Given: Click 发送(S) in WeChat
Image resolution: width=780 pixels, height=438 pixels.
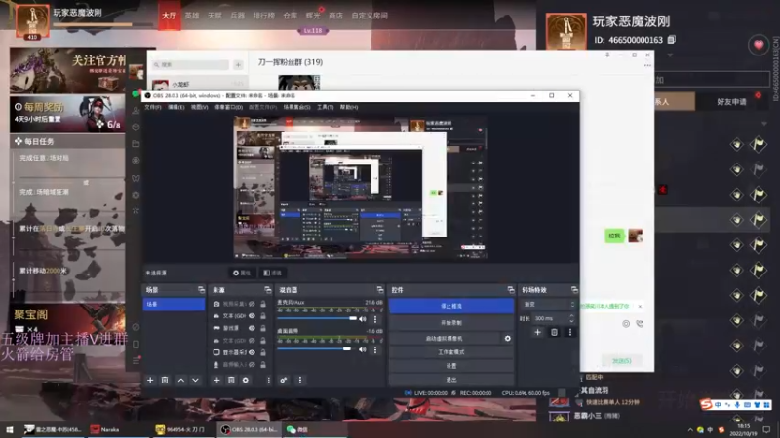Looking at the screenshot, I should click(x=621, y=361).
